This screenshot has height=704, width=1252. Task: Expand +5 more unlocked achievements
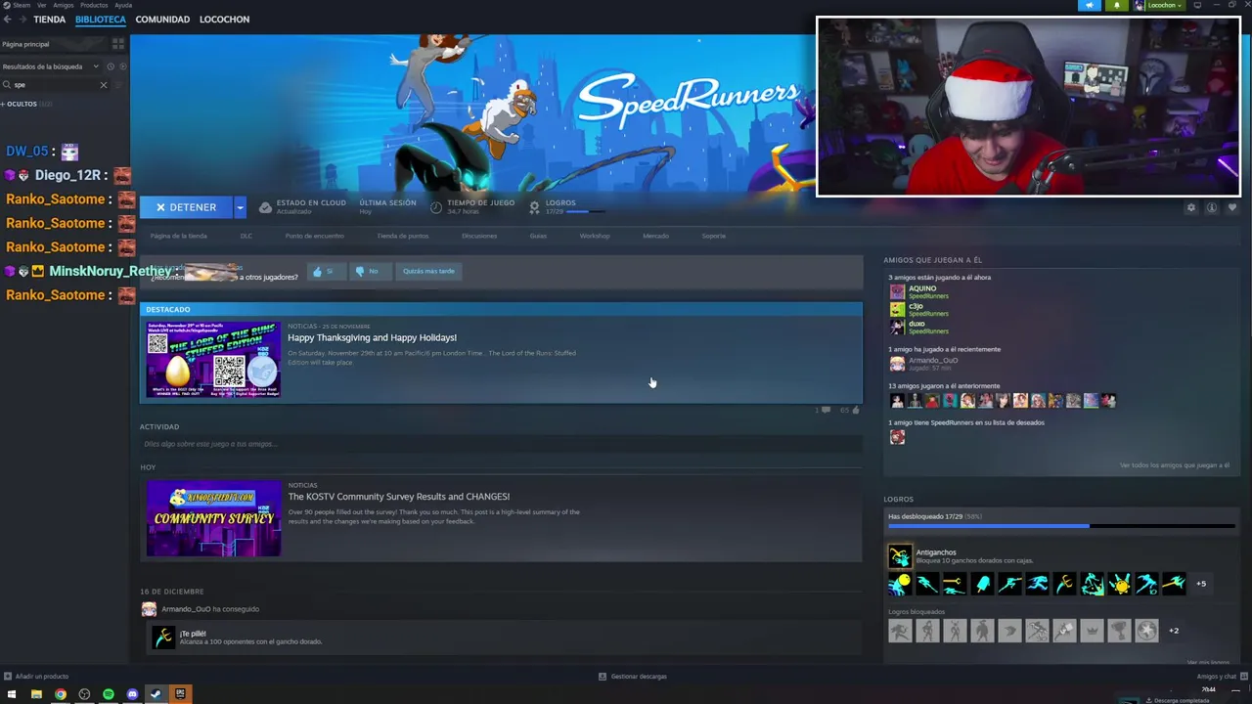pyautogui.click(x=1201, y=584)
